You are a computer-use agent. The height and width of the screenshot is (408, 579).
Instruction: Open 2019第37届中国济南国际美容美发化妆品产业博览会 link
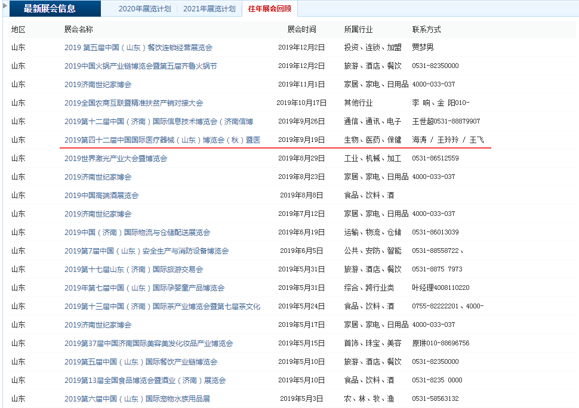[148, 344]
